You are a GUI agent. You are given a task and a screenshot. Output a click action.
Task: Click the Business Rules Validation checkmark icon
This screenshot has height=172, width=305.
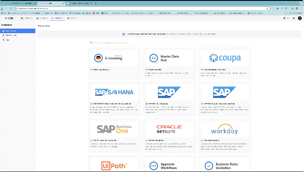[x=209, y=166]
